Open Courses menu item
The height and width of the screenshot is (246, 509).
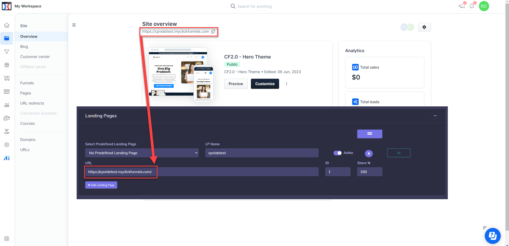point(27,123)
